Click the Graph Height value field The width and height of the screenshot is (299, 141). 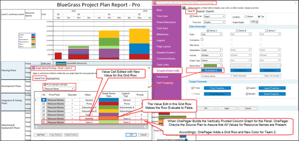[253, 22]
